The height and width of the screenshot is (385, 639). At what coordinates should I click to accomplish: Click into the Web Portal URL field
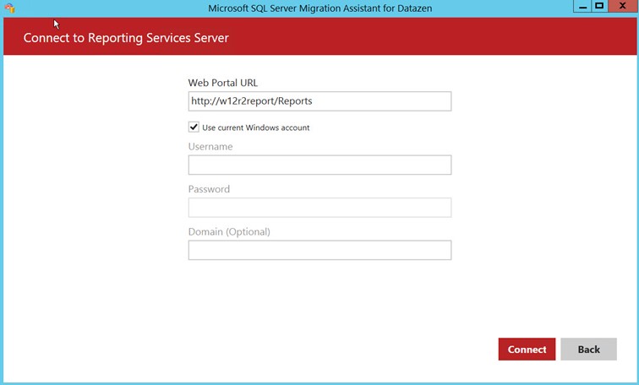pyautogui.click(x=319, y=101)
